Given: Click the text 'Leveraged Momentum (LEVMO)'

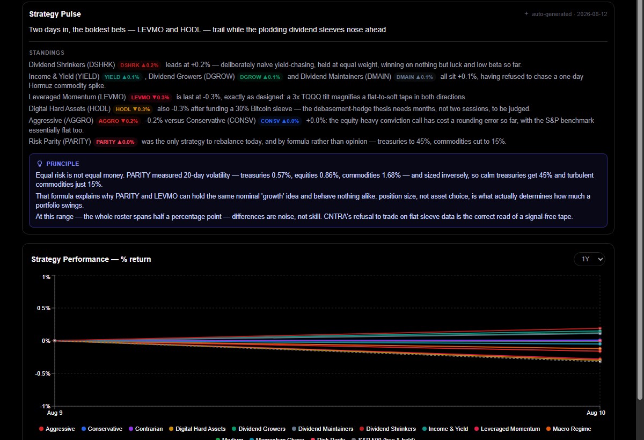Looking at the screenshot, I should 77,97.
